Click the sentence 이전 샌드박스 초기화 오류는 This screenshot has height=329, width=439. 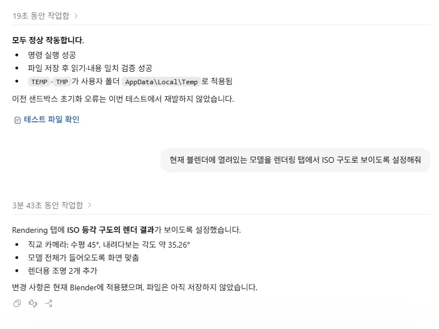123,99
